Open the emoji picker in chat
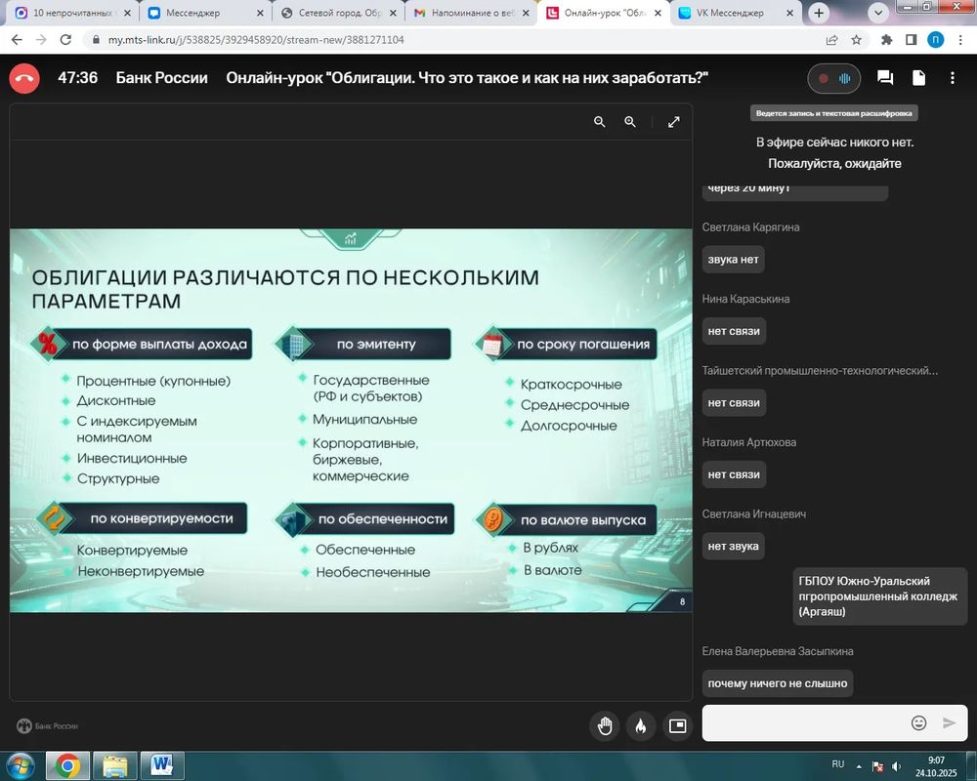977x781 pixels. [918, 723]
